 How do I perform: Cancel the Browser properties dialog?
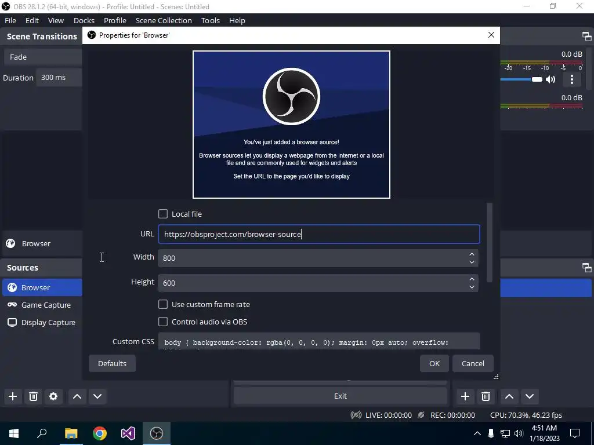click(473, 363)
